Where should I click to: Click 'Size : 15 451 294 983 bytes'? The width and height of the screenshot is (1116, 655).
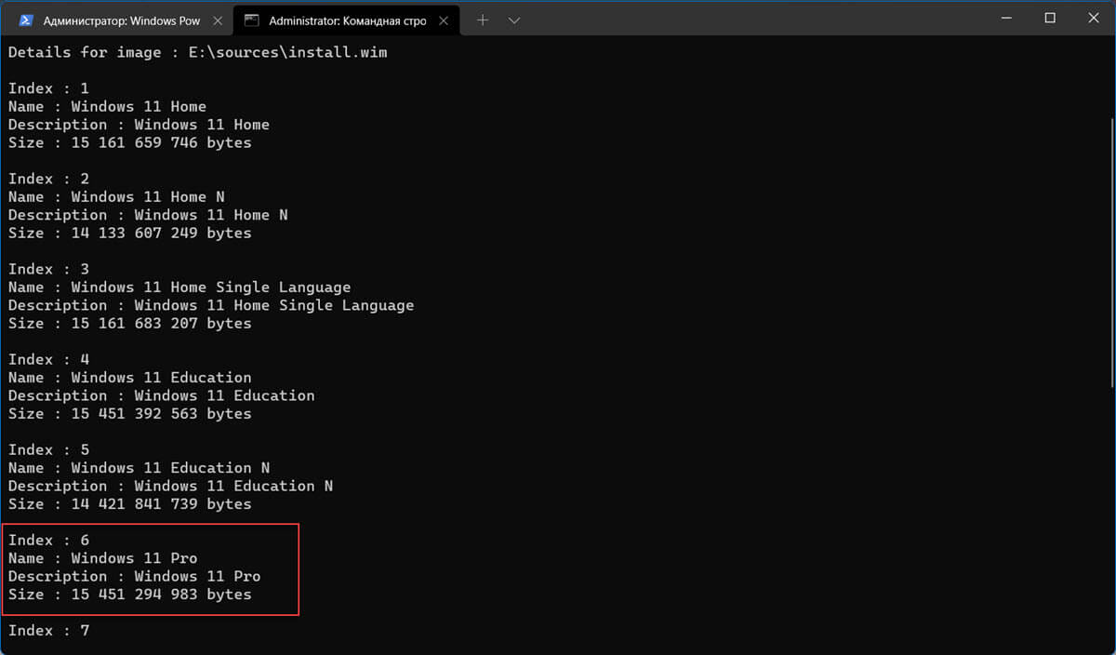pos(130,594)
